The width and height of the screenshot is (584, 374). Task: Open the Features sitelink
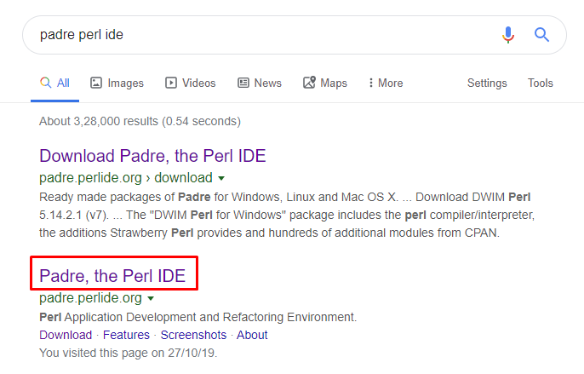[126, 335]
